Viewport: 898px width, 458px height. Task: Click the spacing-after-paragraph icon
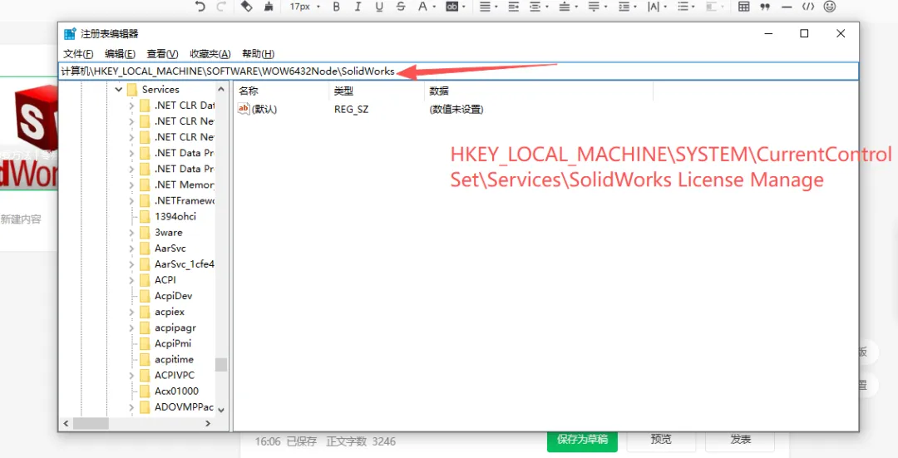594,7
